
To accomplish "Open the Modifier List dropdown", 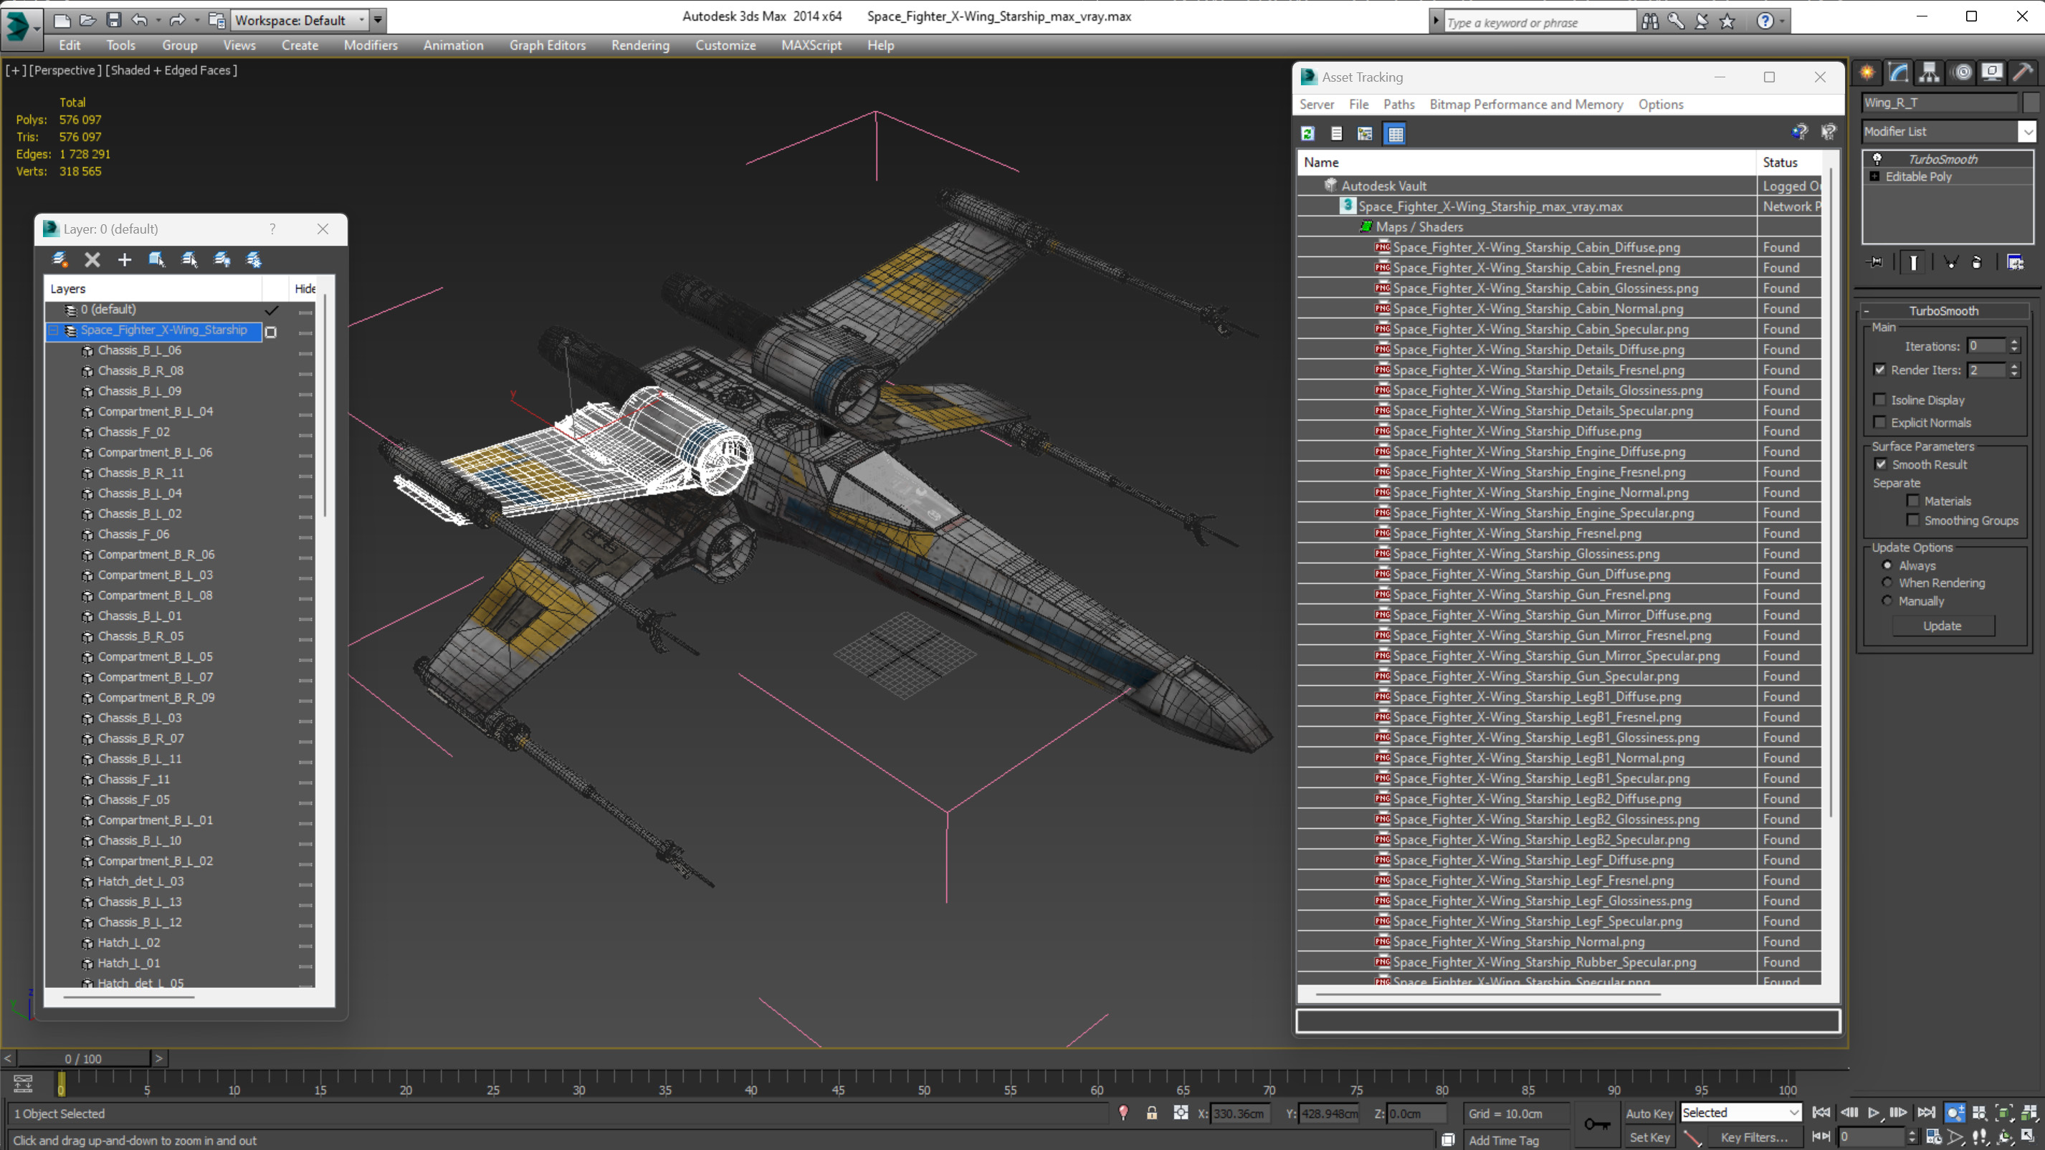I will [2029, 132].
